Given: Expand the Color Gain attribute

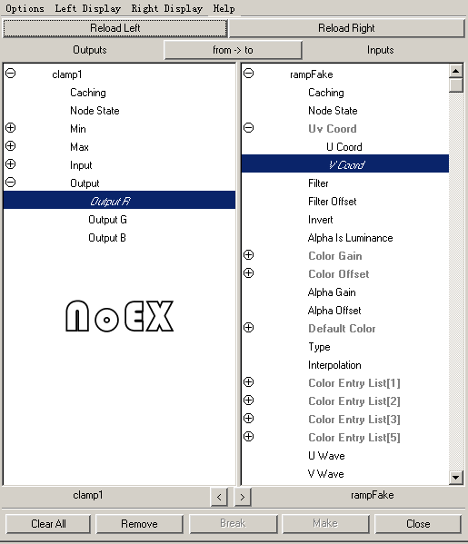Looking at the screenshot, I should click(249, 255).
